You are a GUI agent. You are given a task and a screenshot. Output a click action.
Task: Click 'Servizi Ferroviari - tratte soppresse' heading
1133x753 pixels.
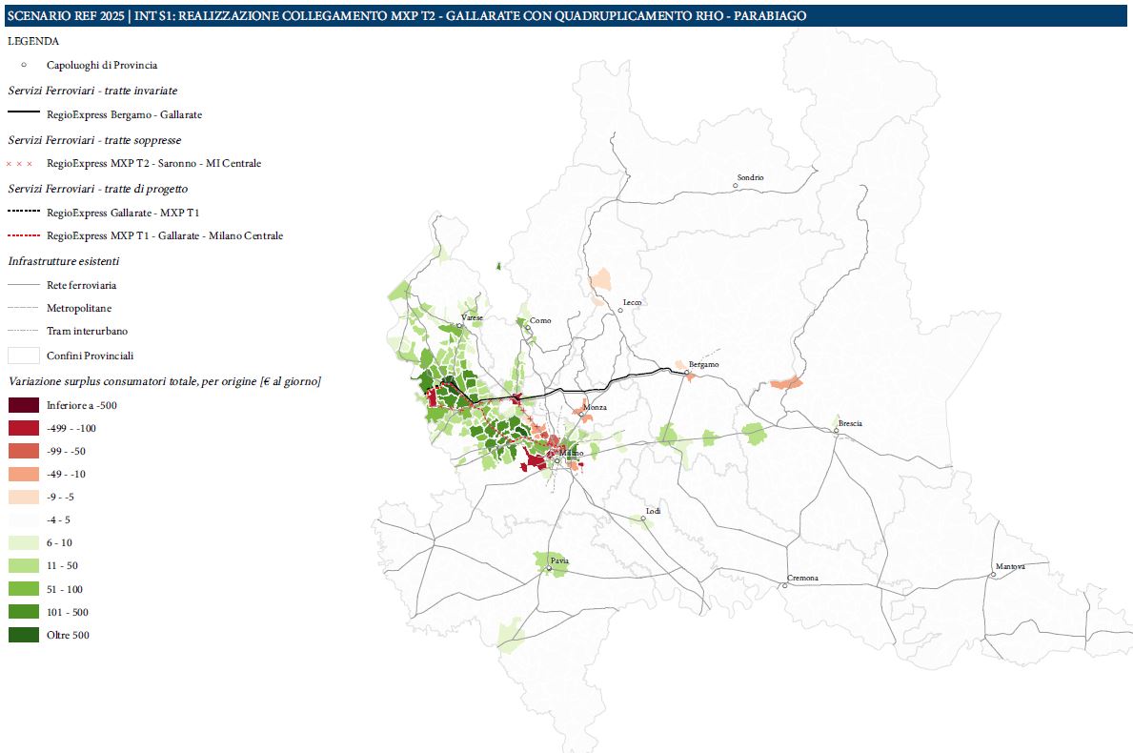pos(94,140)
